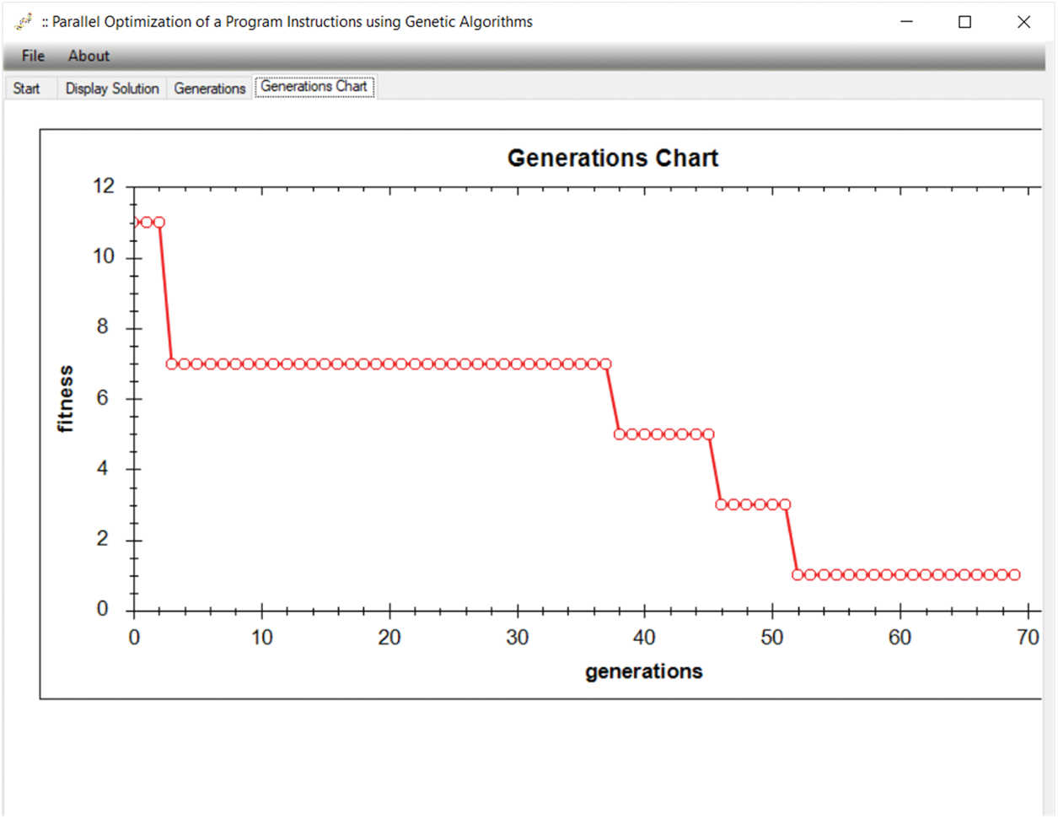Click the application icon in the title bar
The image size is (1058, 819).
(23, 22)
